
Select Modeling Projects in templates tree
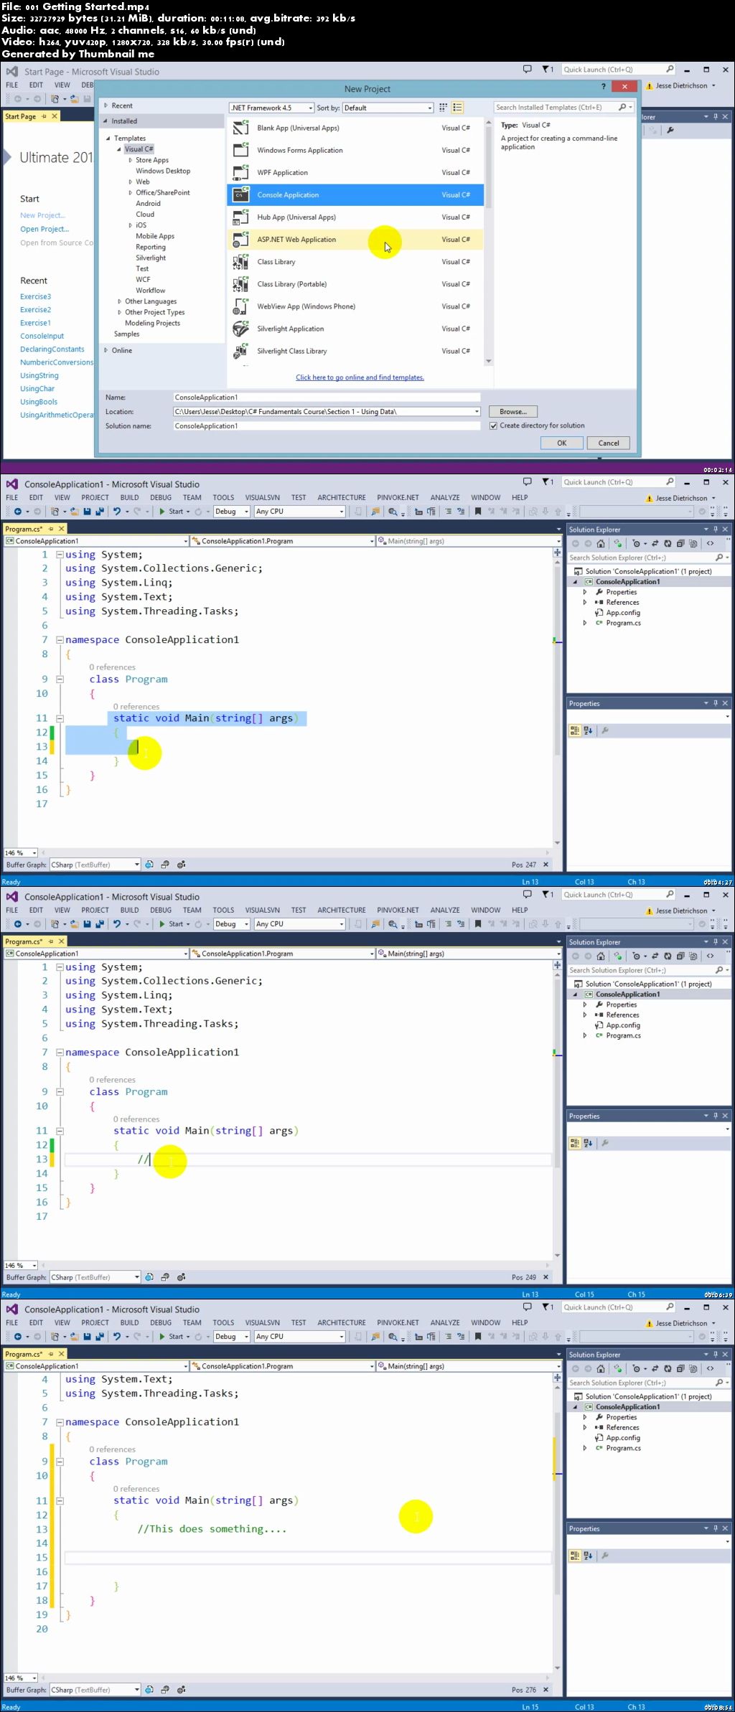pos(152,323)
